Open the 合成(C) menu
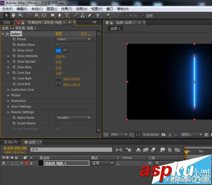The height and width of the screenshot is (185, 212). [x=37, y=9]
